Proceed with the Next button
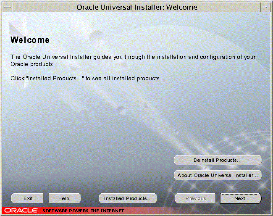The image size is (273, 216). [241, 198]
